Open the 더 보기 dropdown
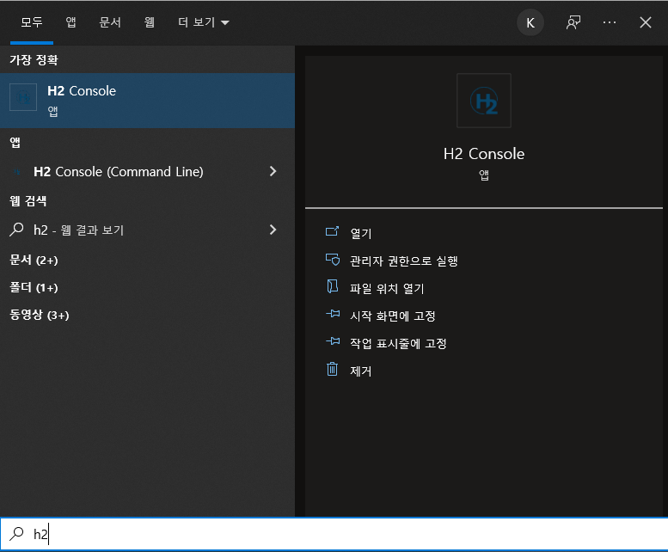This screenshot has width=668, height=552. (x=204, y=22)
